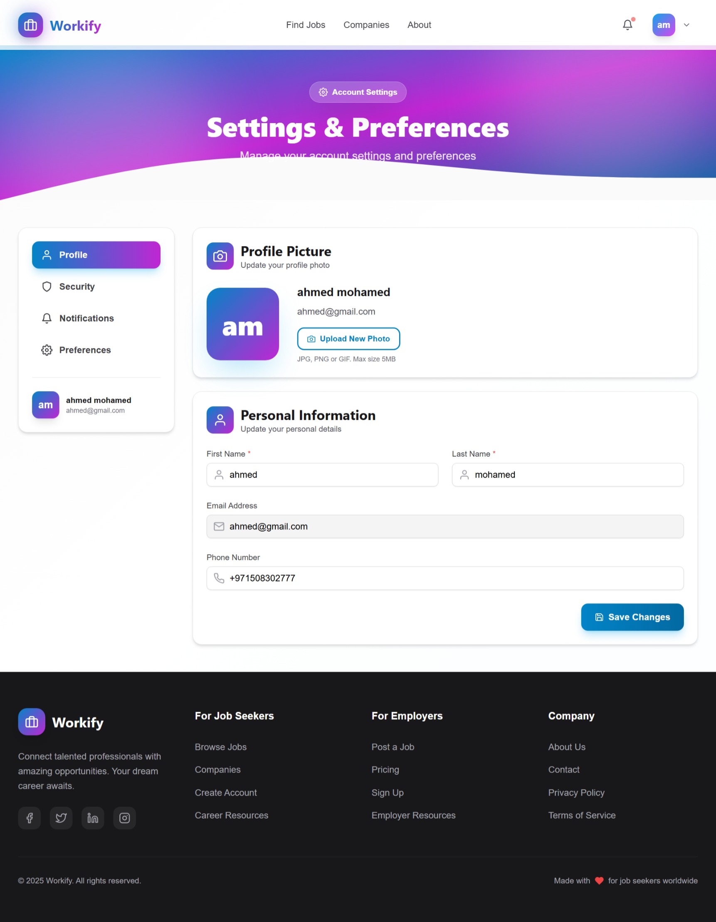The image size is (716, 922).
Task: Click the Workify briefcase logo in header
Action: tap(30, 25)
